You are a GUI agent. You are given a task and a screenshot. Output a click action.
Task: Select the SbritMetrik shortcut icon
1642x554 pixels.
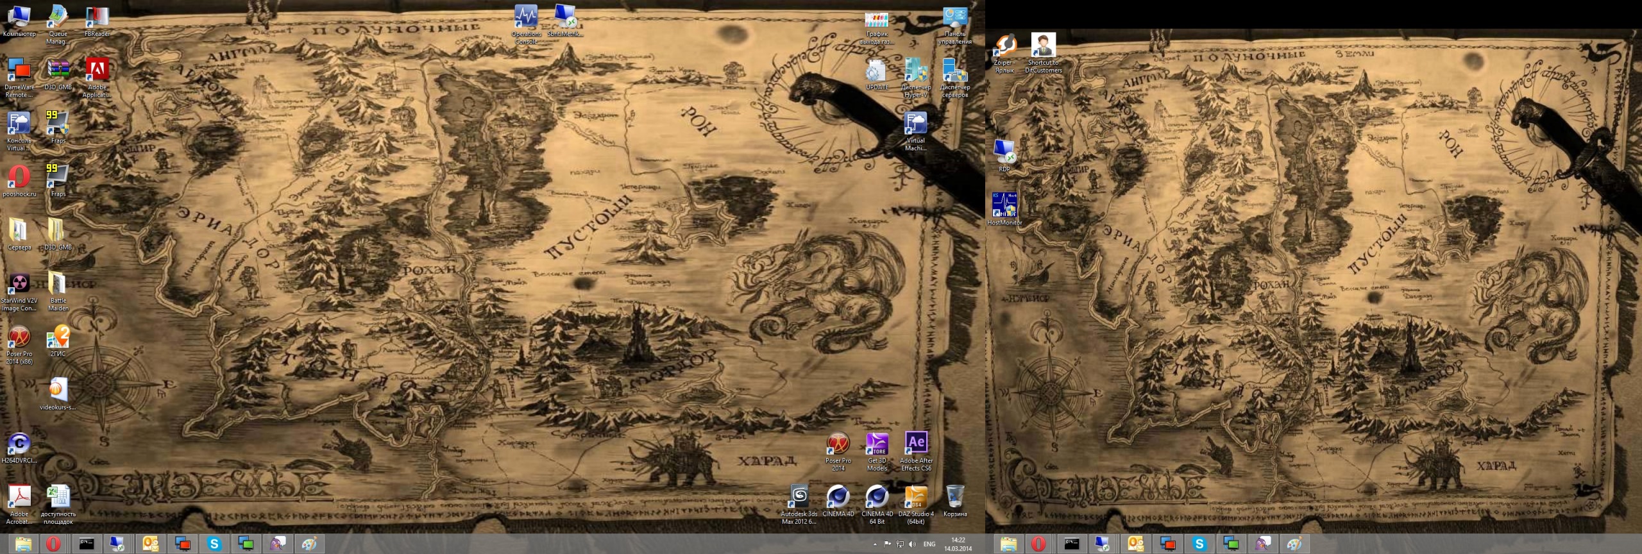click(565, 21)
